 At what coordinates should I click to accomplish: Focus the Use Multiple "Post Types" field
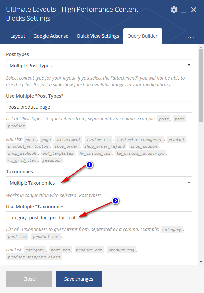99,107
